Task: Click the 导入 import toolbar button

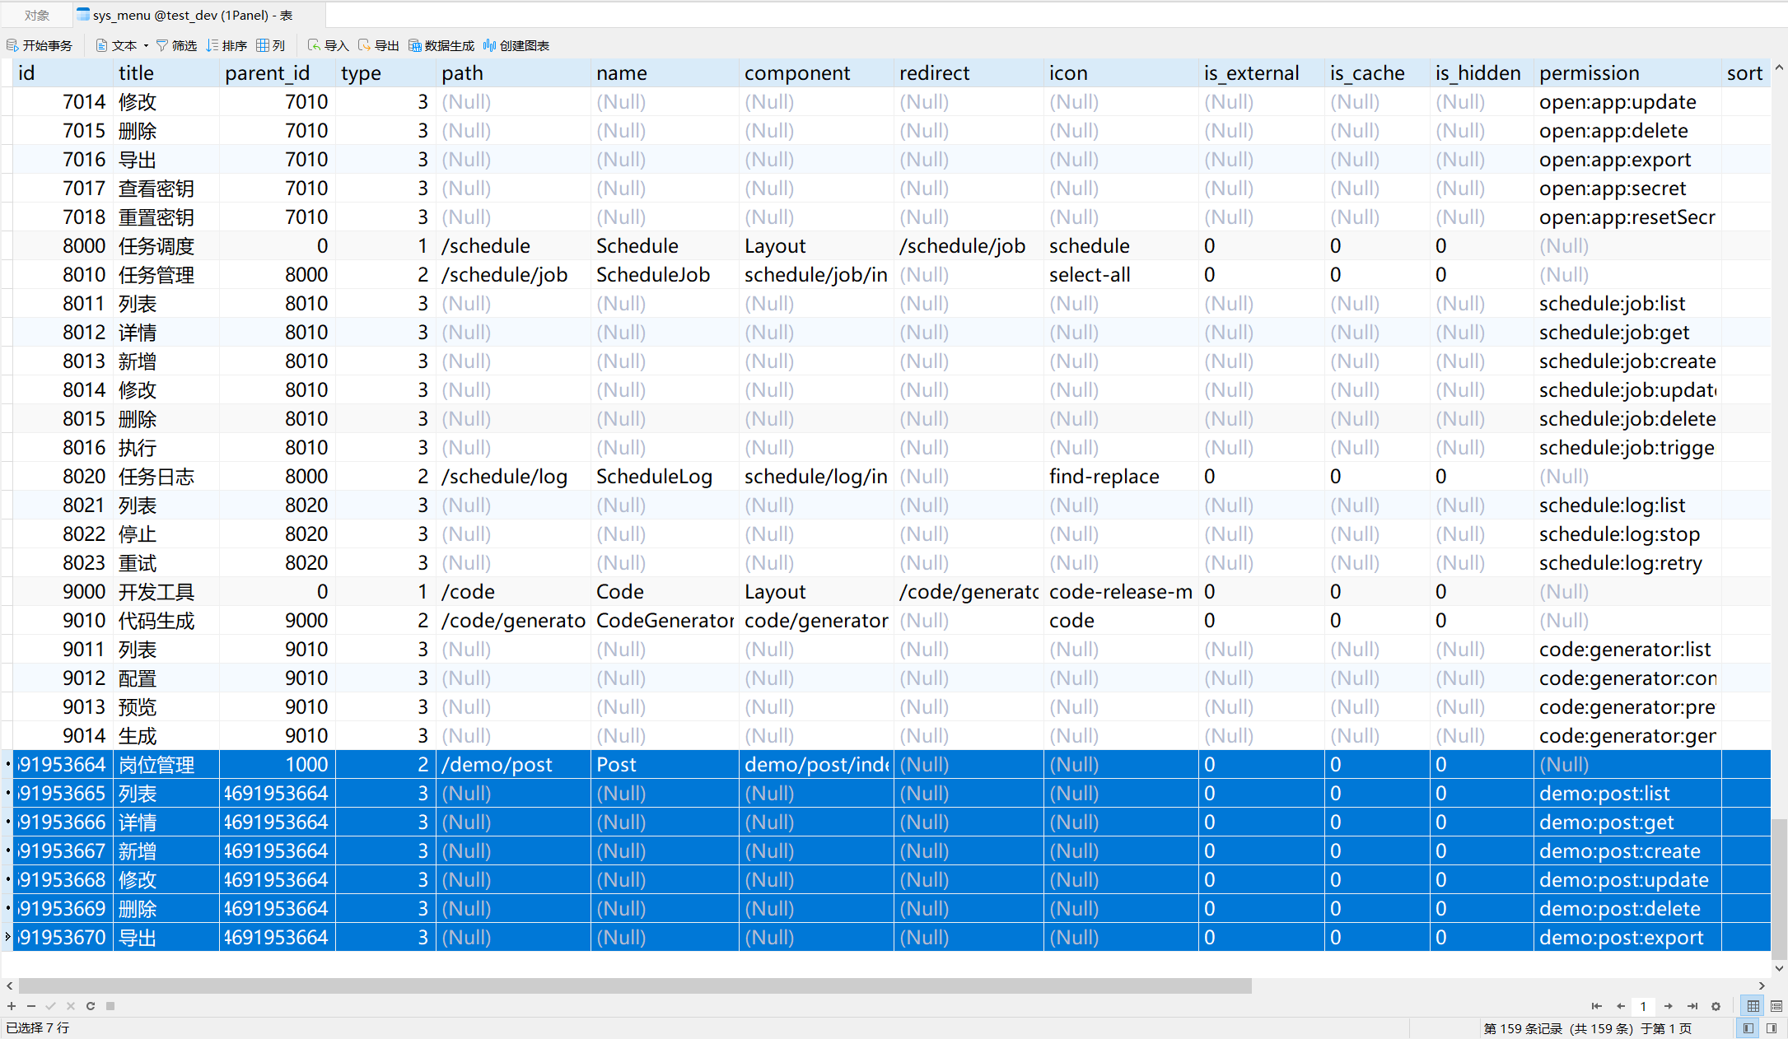Action: click(x=328, y=45)
